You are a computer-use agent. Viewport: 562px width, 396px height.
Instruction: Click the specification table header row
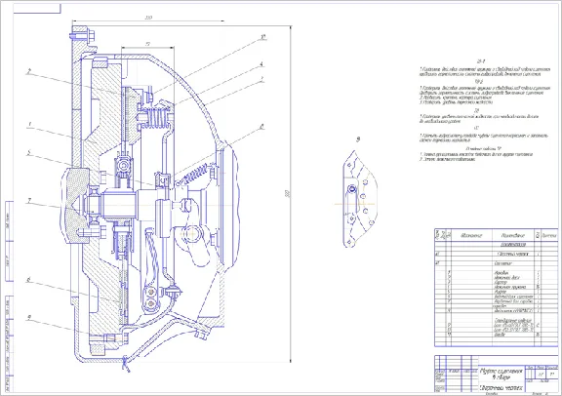496,235
